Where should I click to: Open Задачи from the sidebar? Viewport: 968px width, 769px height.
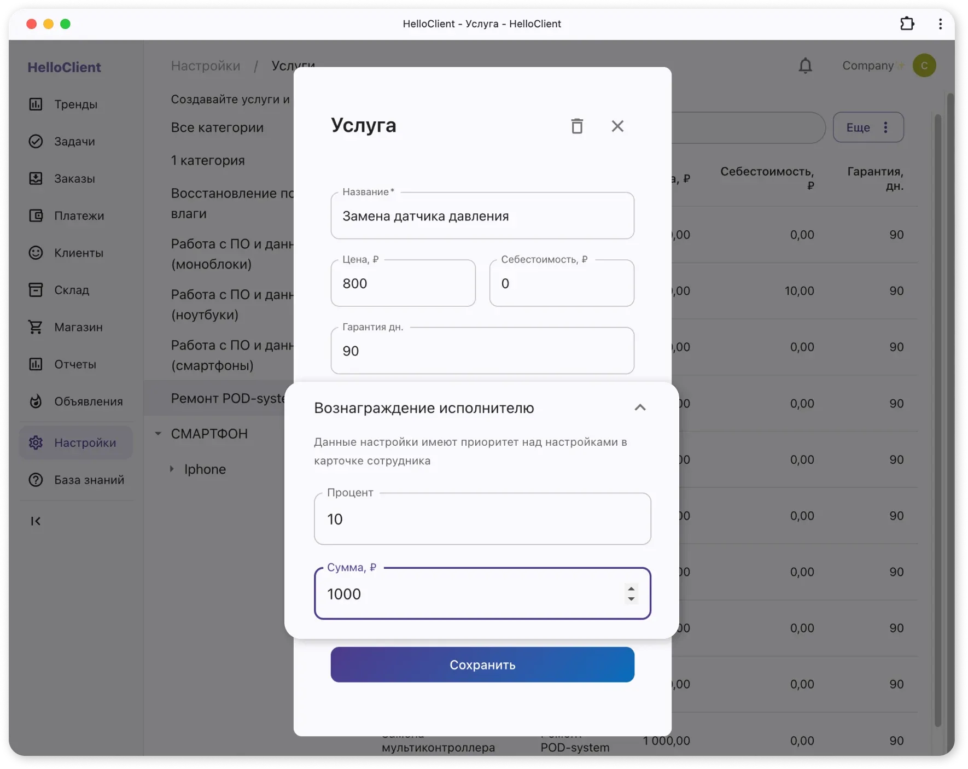coord(74,142)
